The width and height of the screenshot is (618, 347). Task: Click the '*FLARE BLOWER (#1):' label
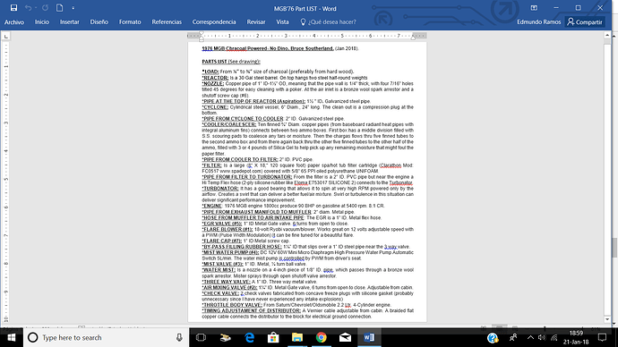click(227, 229)
